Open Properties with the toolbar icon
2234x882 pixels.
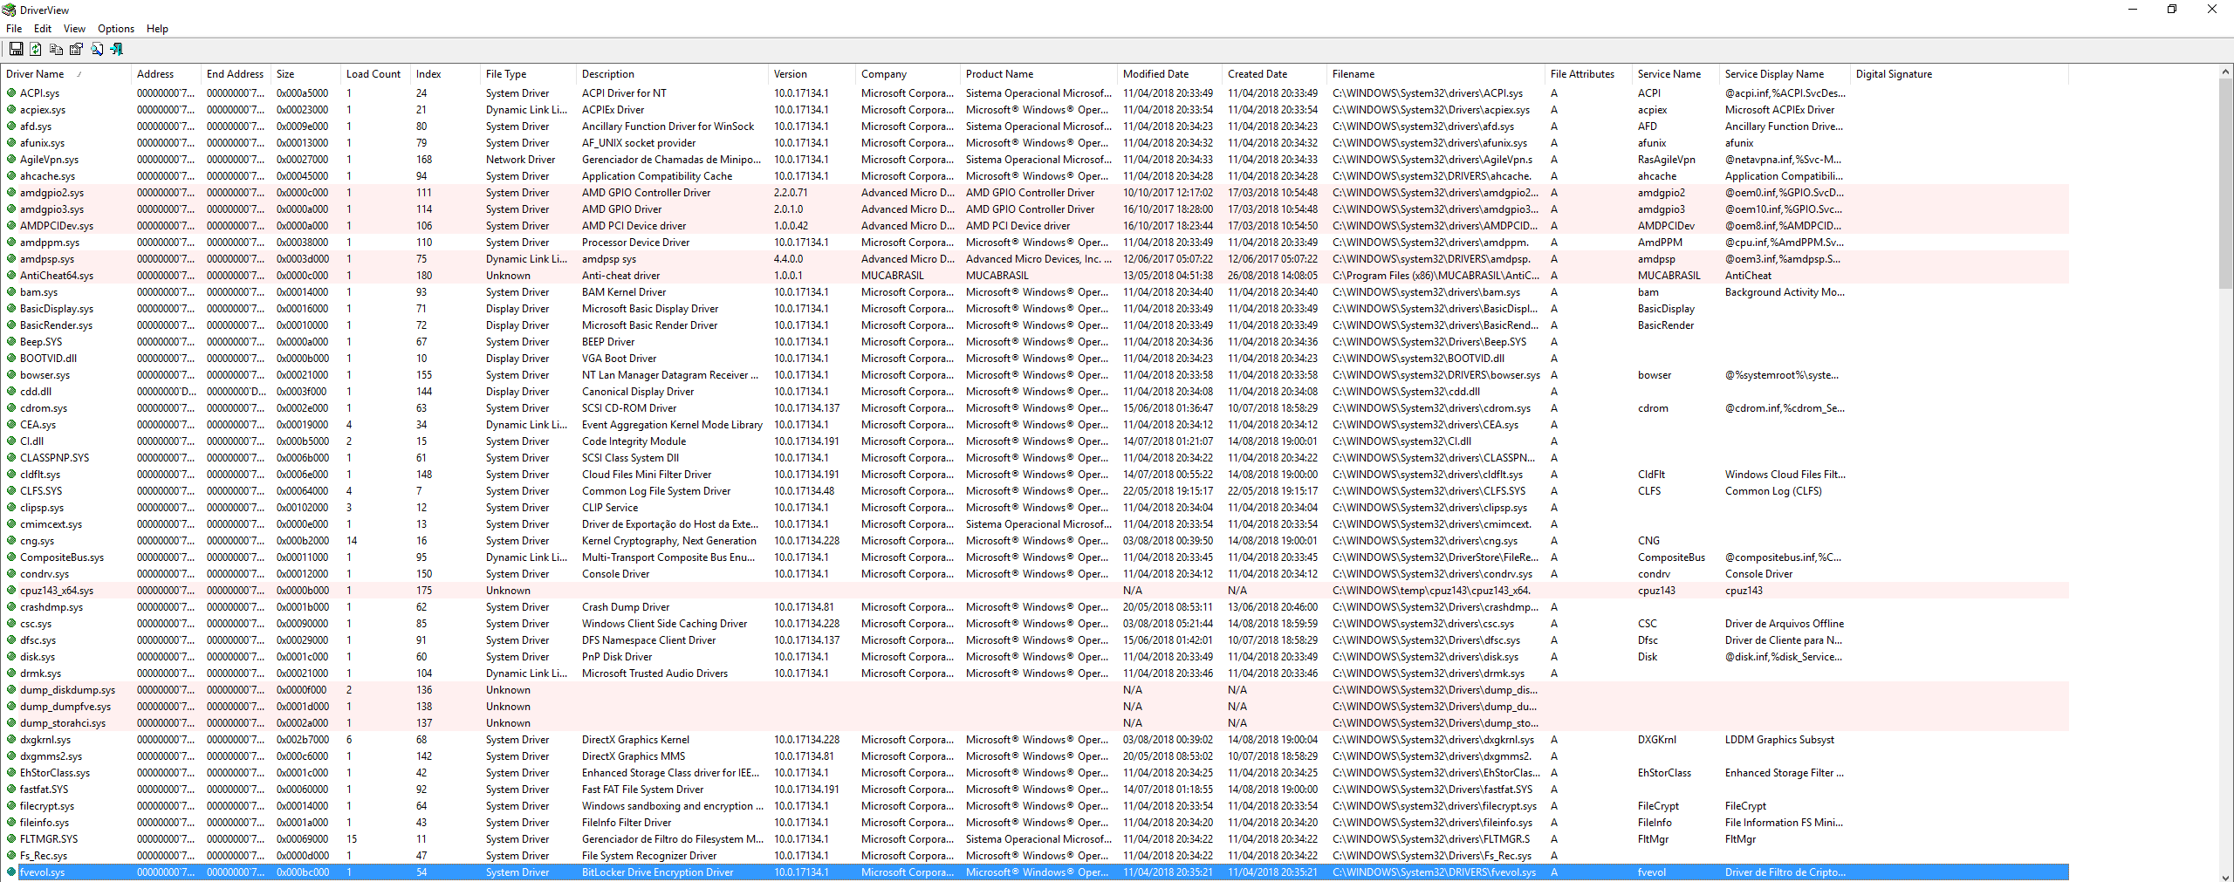[x=76, y=50]
